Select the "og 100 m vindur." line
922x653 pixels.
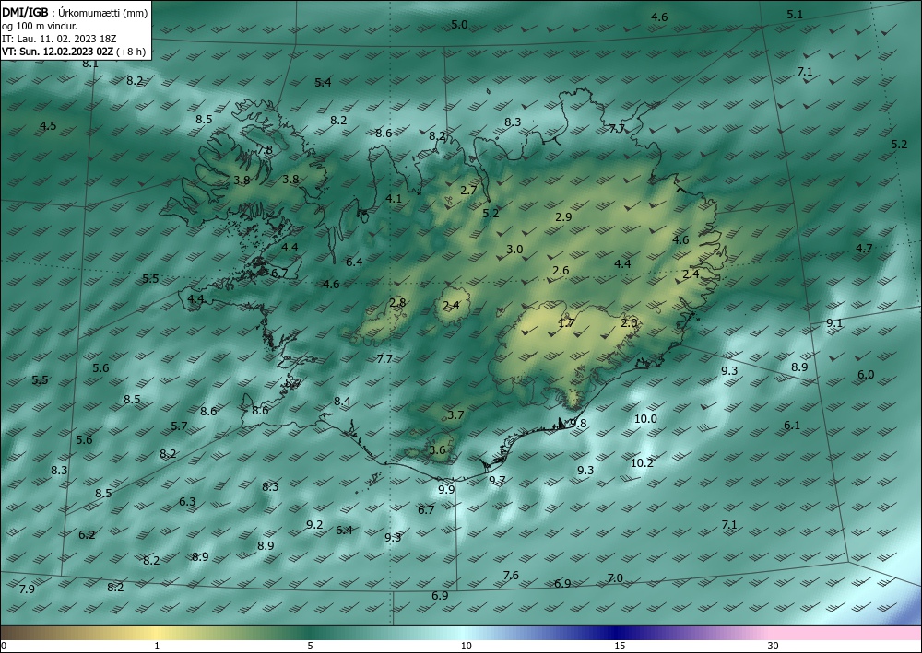point(40,26)
